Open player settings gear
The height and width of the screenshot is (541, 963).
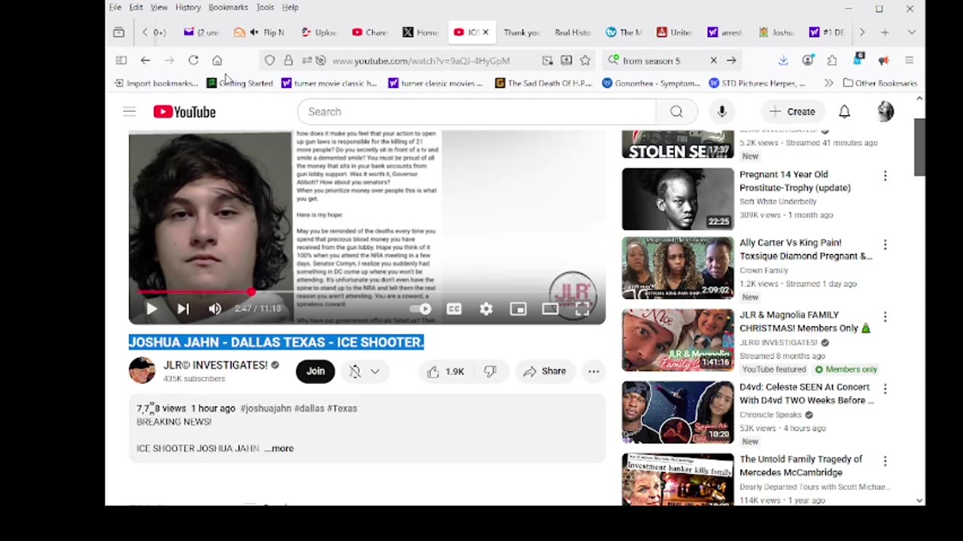[x=486, y=309]
